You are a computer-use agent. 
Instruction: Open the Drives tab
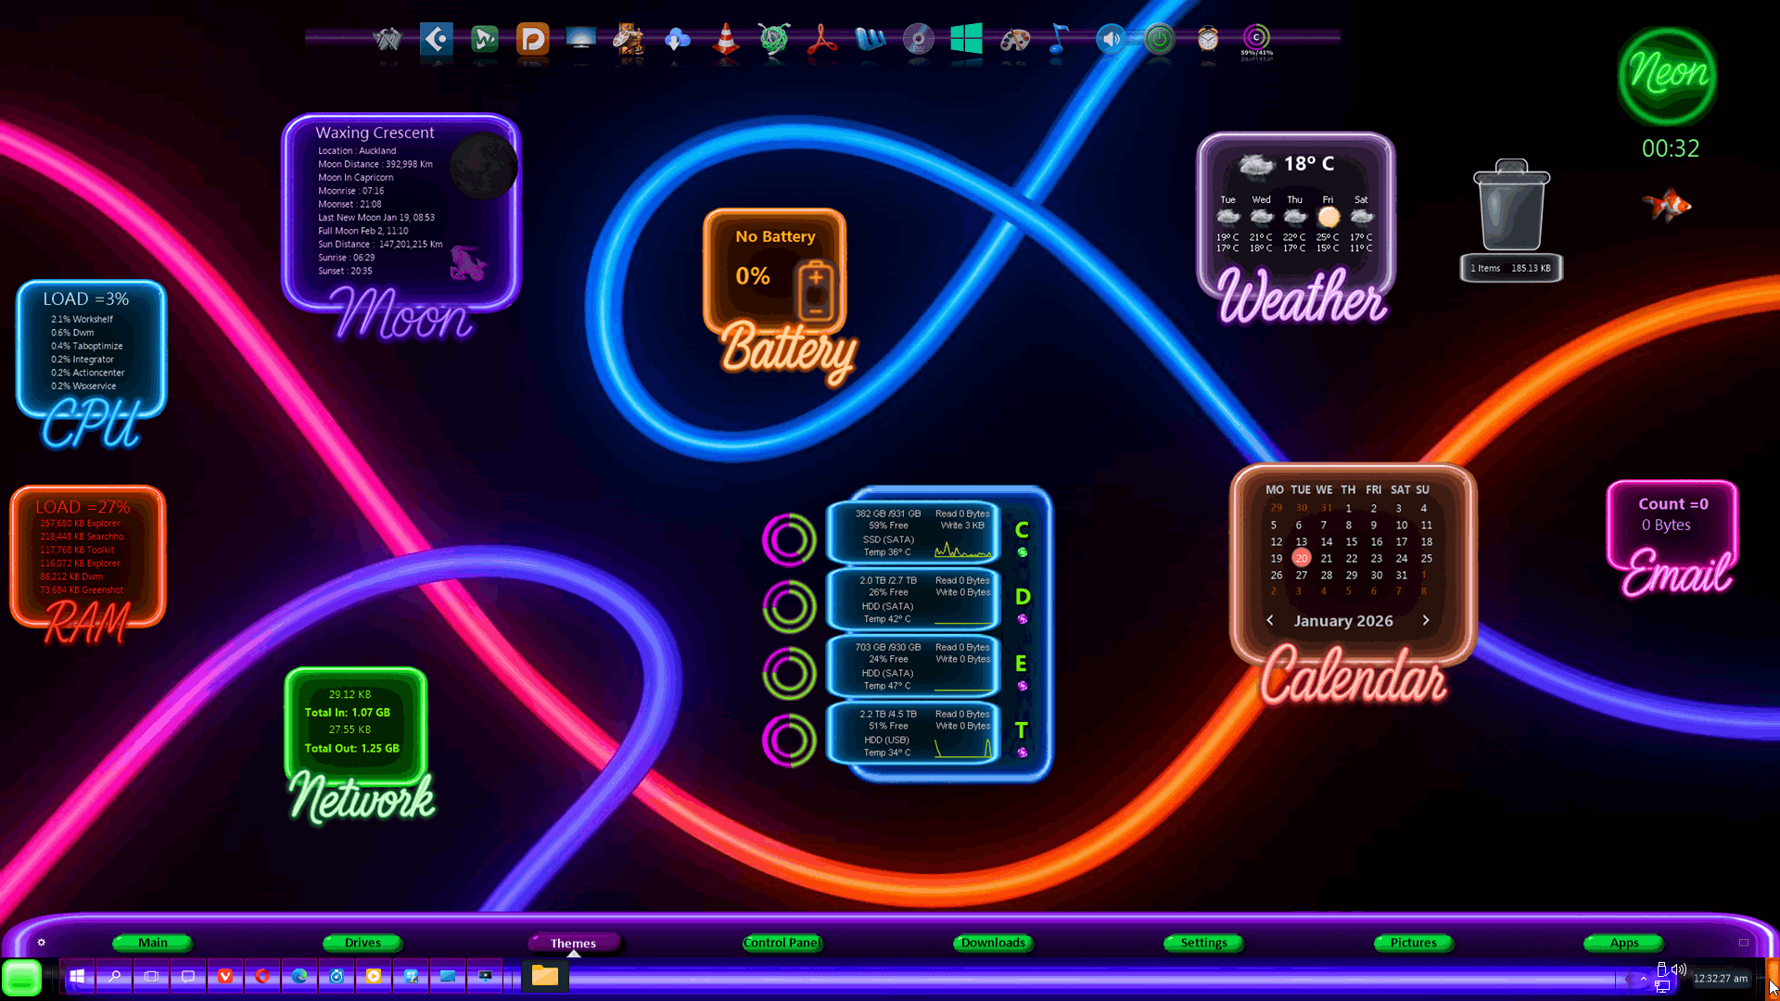click(x=362, y=943)
